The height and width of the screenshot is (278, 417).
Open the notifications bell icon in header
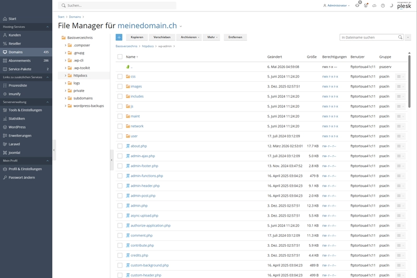click(357, 5)
